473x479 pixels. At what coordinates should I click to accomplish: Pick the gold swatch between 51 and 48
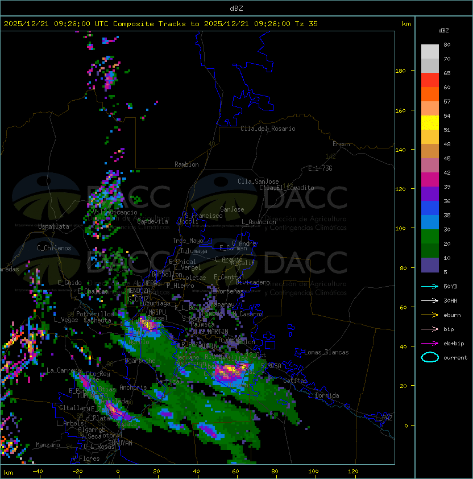[430, 137]
